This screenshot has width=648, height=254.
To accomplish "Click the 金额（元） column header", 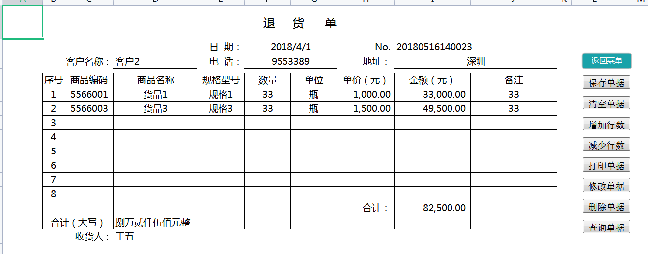I will [432, 80].
